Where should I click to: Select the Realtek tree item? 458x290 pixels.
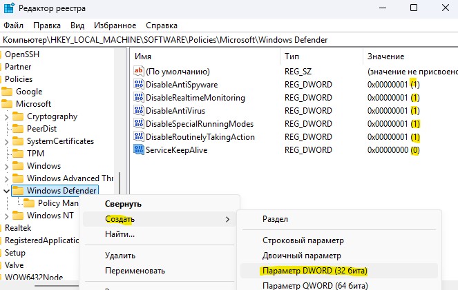(x=18, y=228)
